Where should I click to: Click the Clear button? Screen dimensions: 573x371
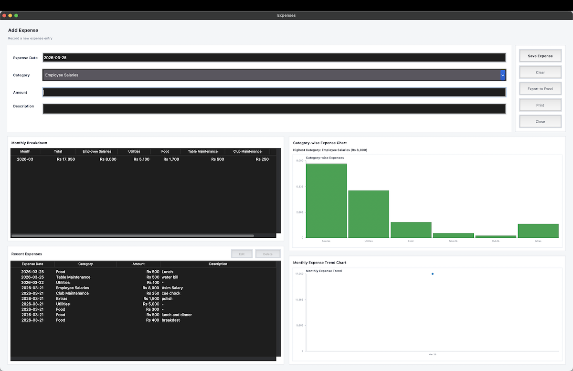(540, 73)
